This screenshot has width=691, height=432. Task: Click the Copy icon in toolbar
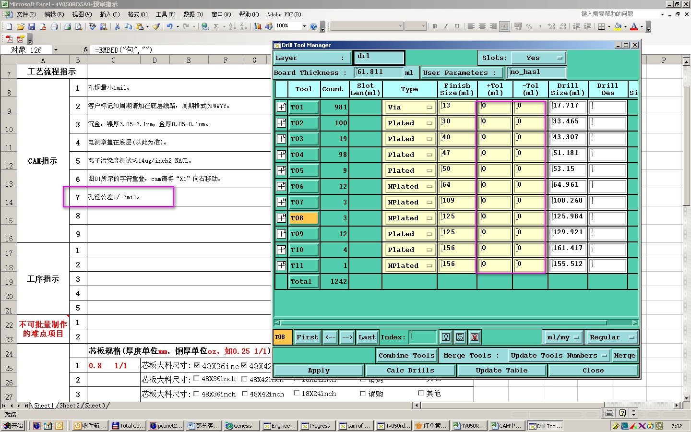point(128,26)
